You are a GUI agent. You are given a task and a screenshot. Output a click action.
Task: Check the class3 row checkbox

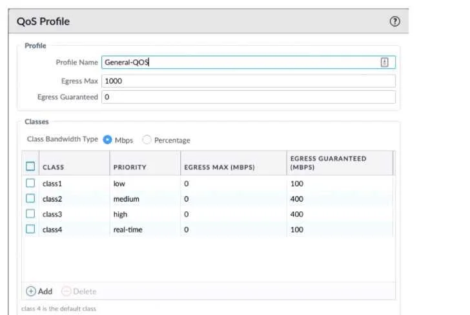[x=30, y=214]
